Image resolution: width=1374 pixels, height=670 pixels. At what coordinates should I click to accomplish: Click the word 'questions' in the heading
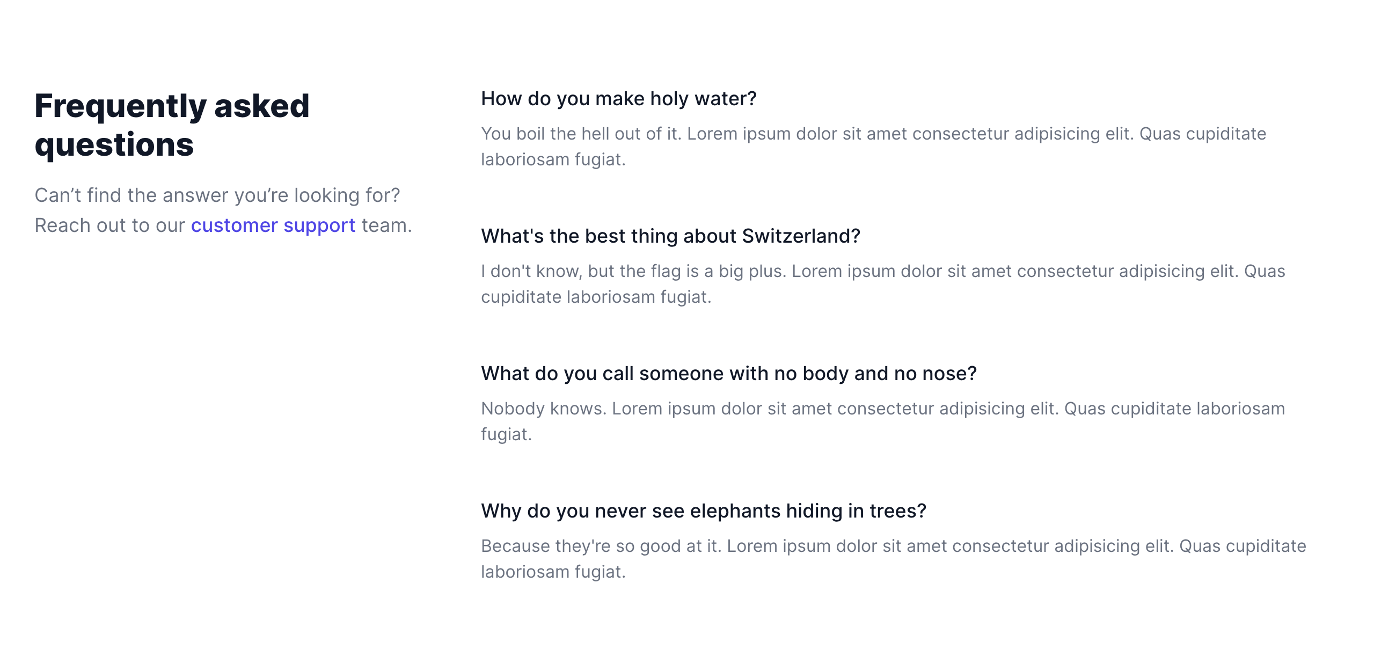pyautogui.click(x=114, y=145)
